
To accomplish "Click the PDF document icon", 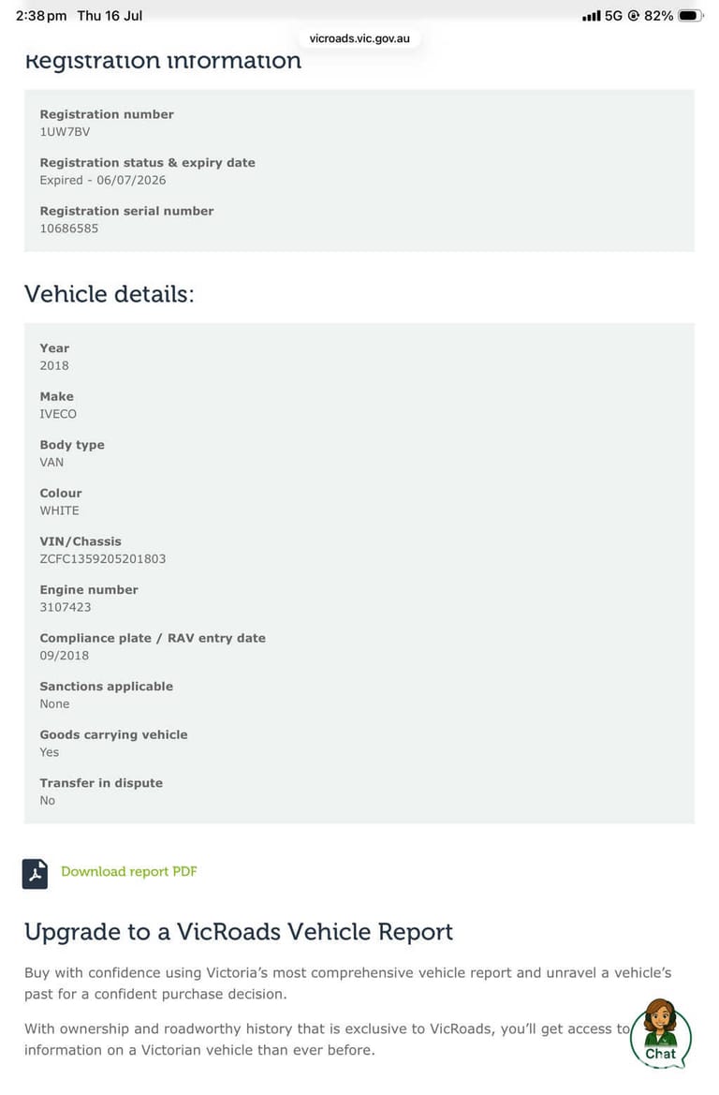I will click(35, 874).
